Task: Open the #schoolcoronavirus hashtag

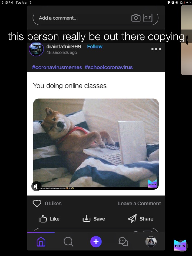Action: click(108, 67)
